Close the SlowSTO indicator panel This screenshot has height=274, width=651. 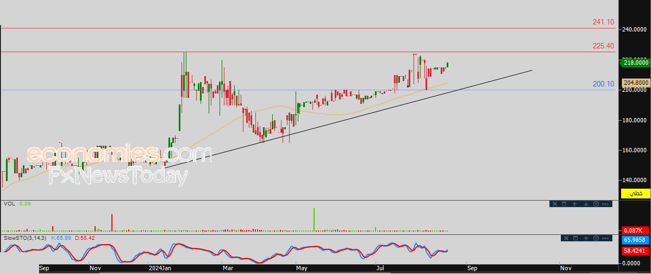pos(566,238)
